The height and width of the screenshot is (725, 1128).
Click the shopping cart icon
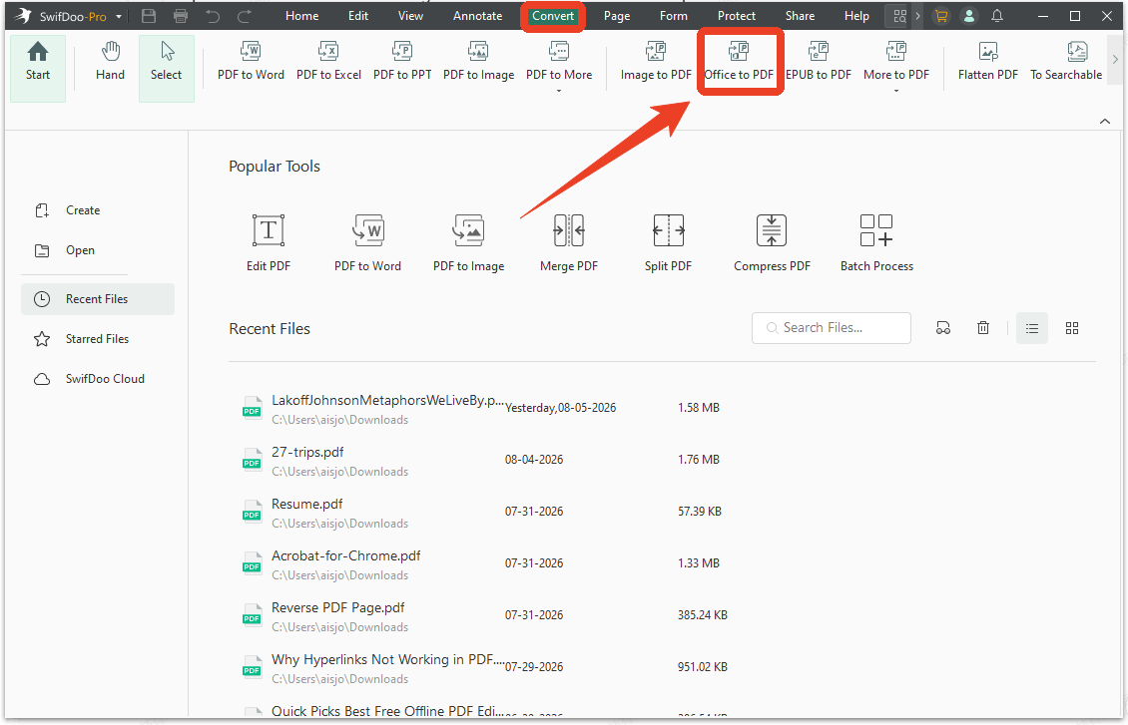point(940,16)
